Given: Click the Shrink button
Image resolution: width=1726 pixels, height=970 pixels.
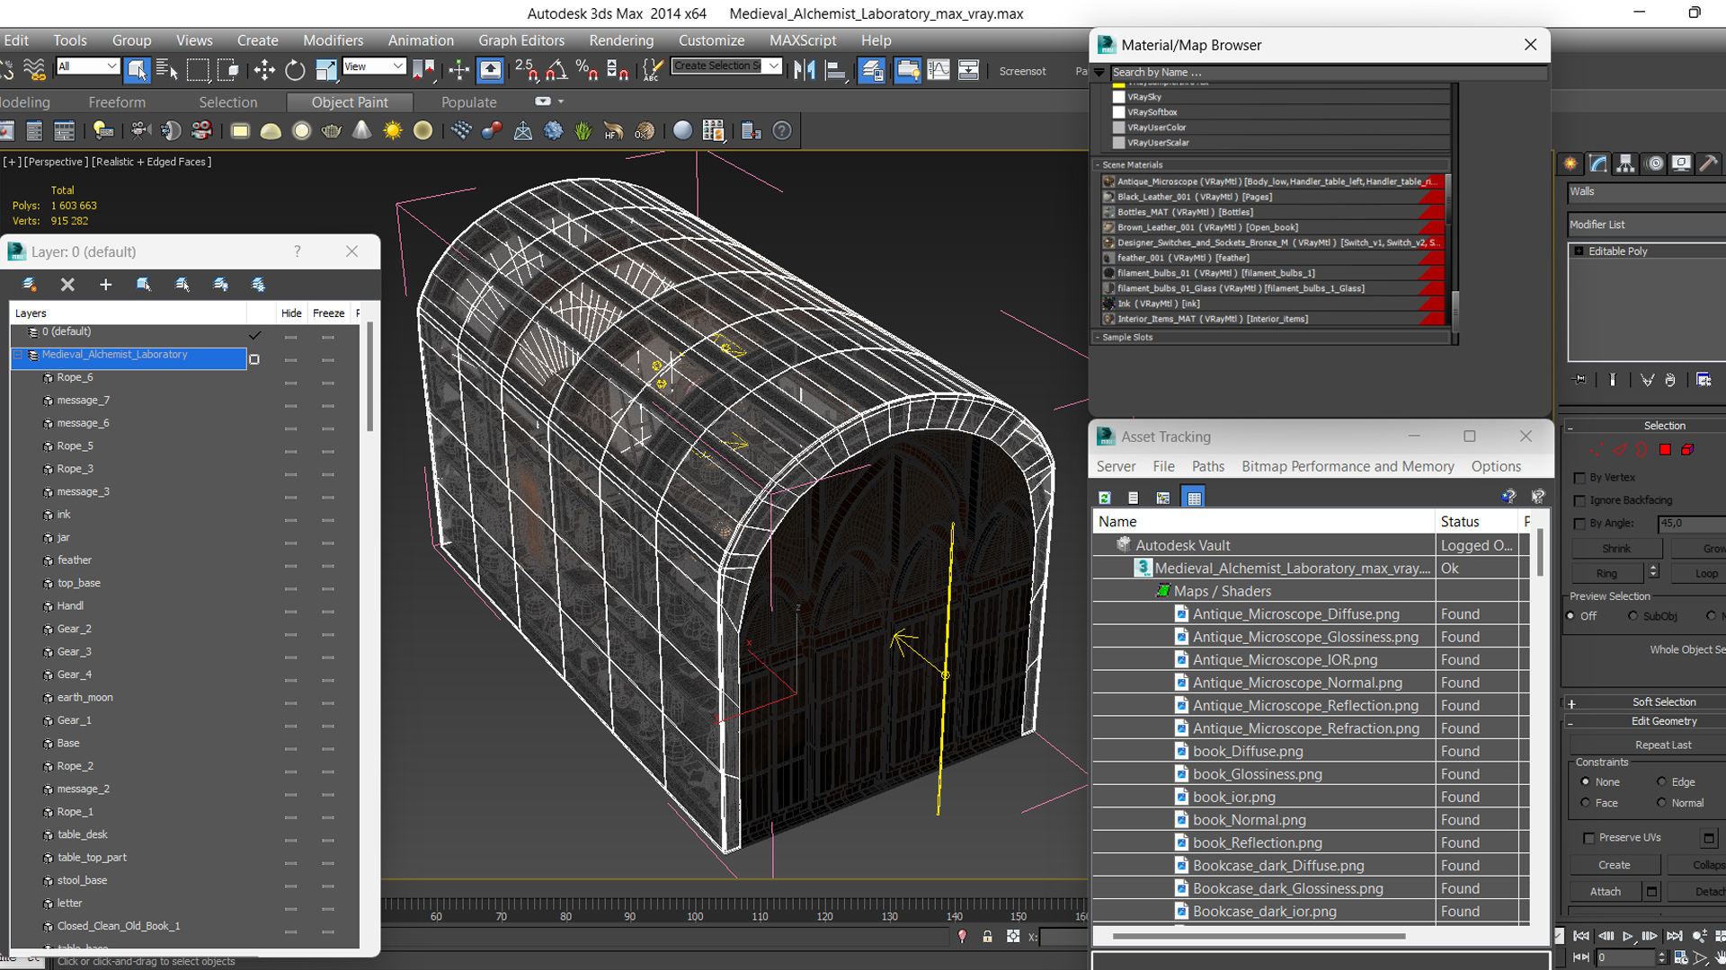Looking at the screenshot, I should (1616, 549).
